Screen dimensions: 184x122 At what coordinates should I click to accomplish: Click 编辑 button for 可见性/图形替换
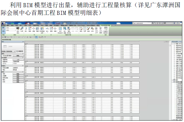click(x=18, y=56)
